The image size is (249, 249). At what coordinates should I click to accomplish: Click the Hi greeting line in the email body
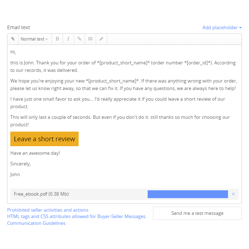(x=13, y=52)
